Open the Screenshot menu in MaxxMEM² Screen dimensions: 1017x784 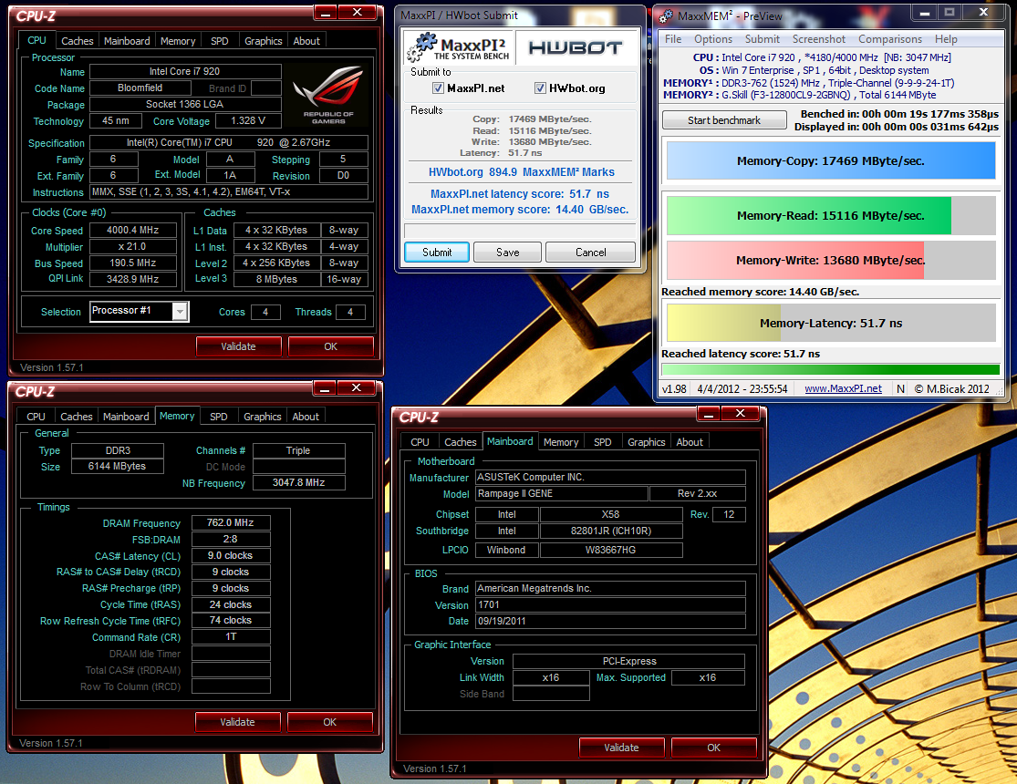(x=818, y=39)
